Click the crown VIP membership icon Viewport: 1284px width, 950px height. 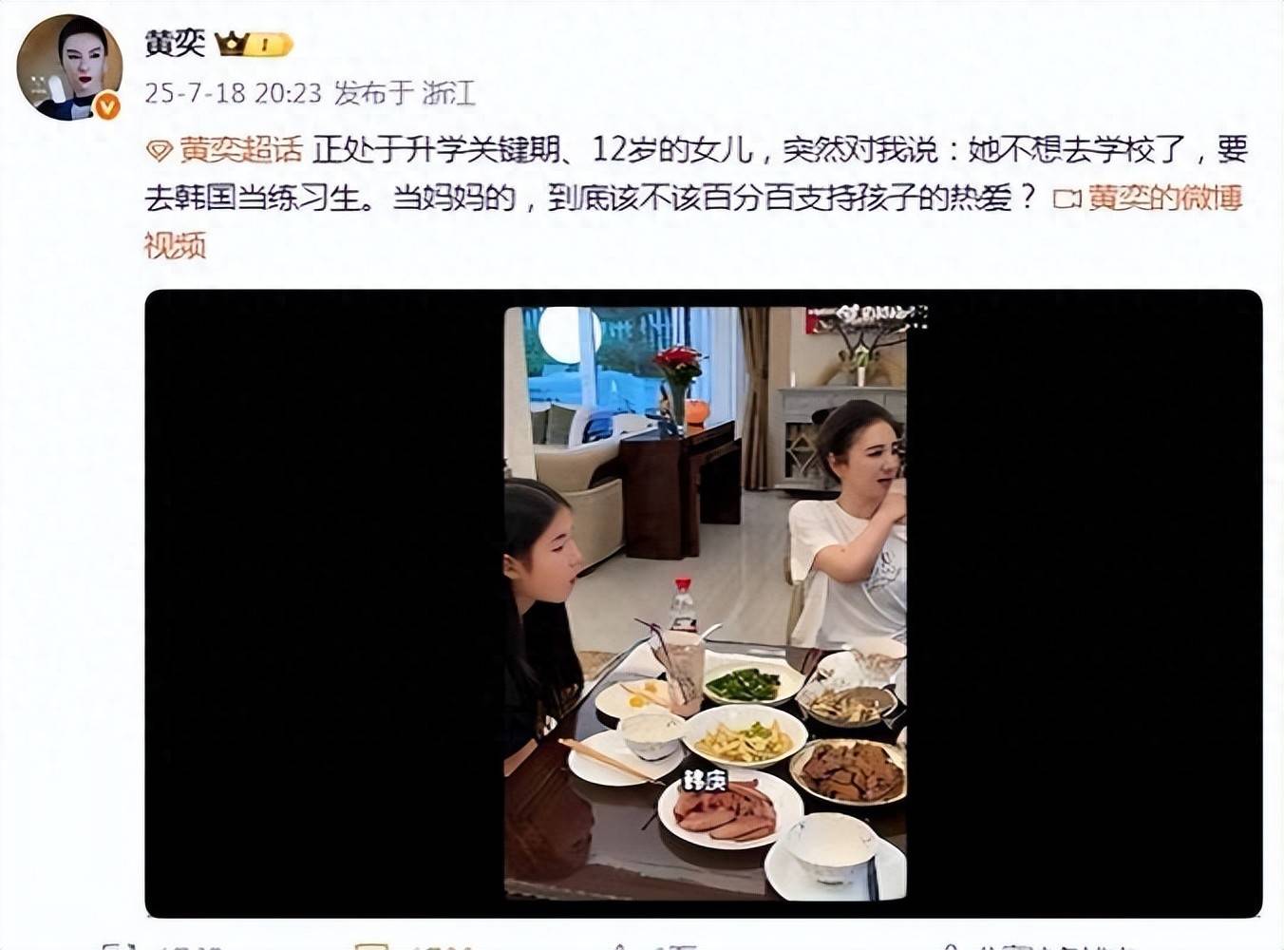coord(232,44)
